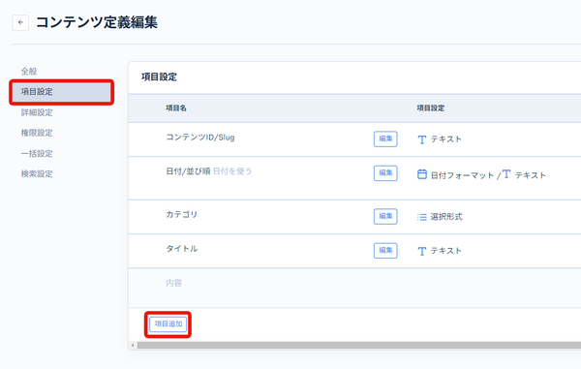Go to 権限設定 section
581x369 pixels.
click(37, 133)
